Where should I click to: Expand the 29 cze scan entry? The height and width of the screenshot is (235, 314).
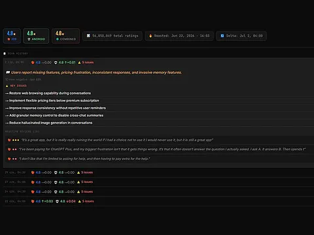[x=158, y=172]
